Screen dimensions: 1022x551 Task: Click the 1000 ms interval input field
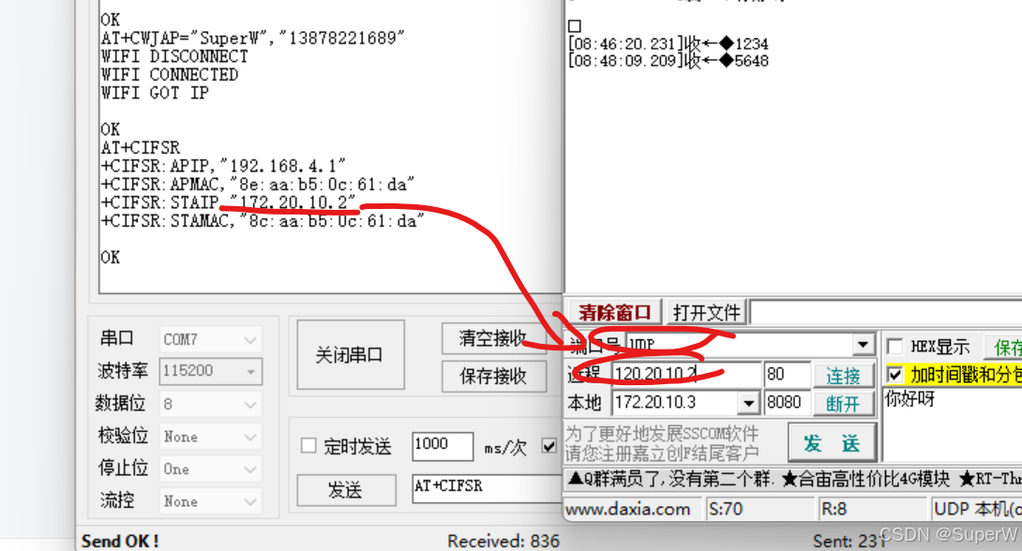pos(443,446)
